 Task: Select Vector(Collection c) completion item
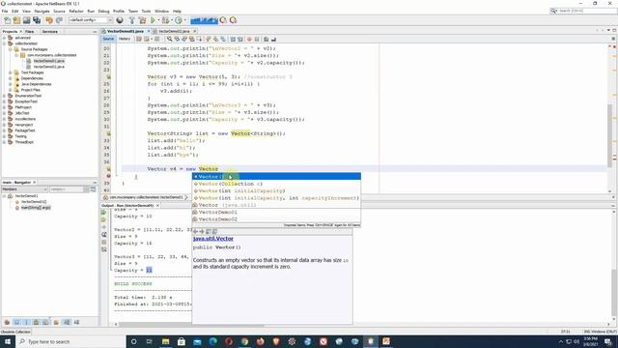tap(276, 184)
